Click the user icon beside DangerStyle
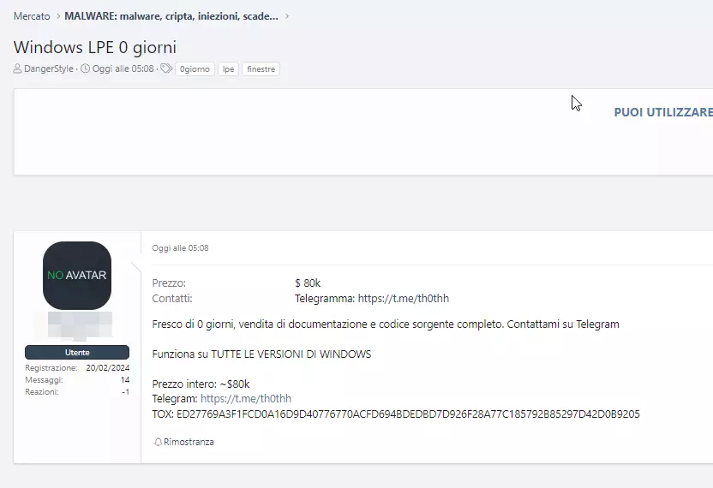This screenshot has height=488, width=713. click(x=17, y=68)
